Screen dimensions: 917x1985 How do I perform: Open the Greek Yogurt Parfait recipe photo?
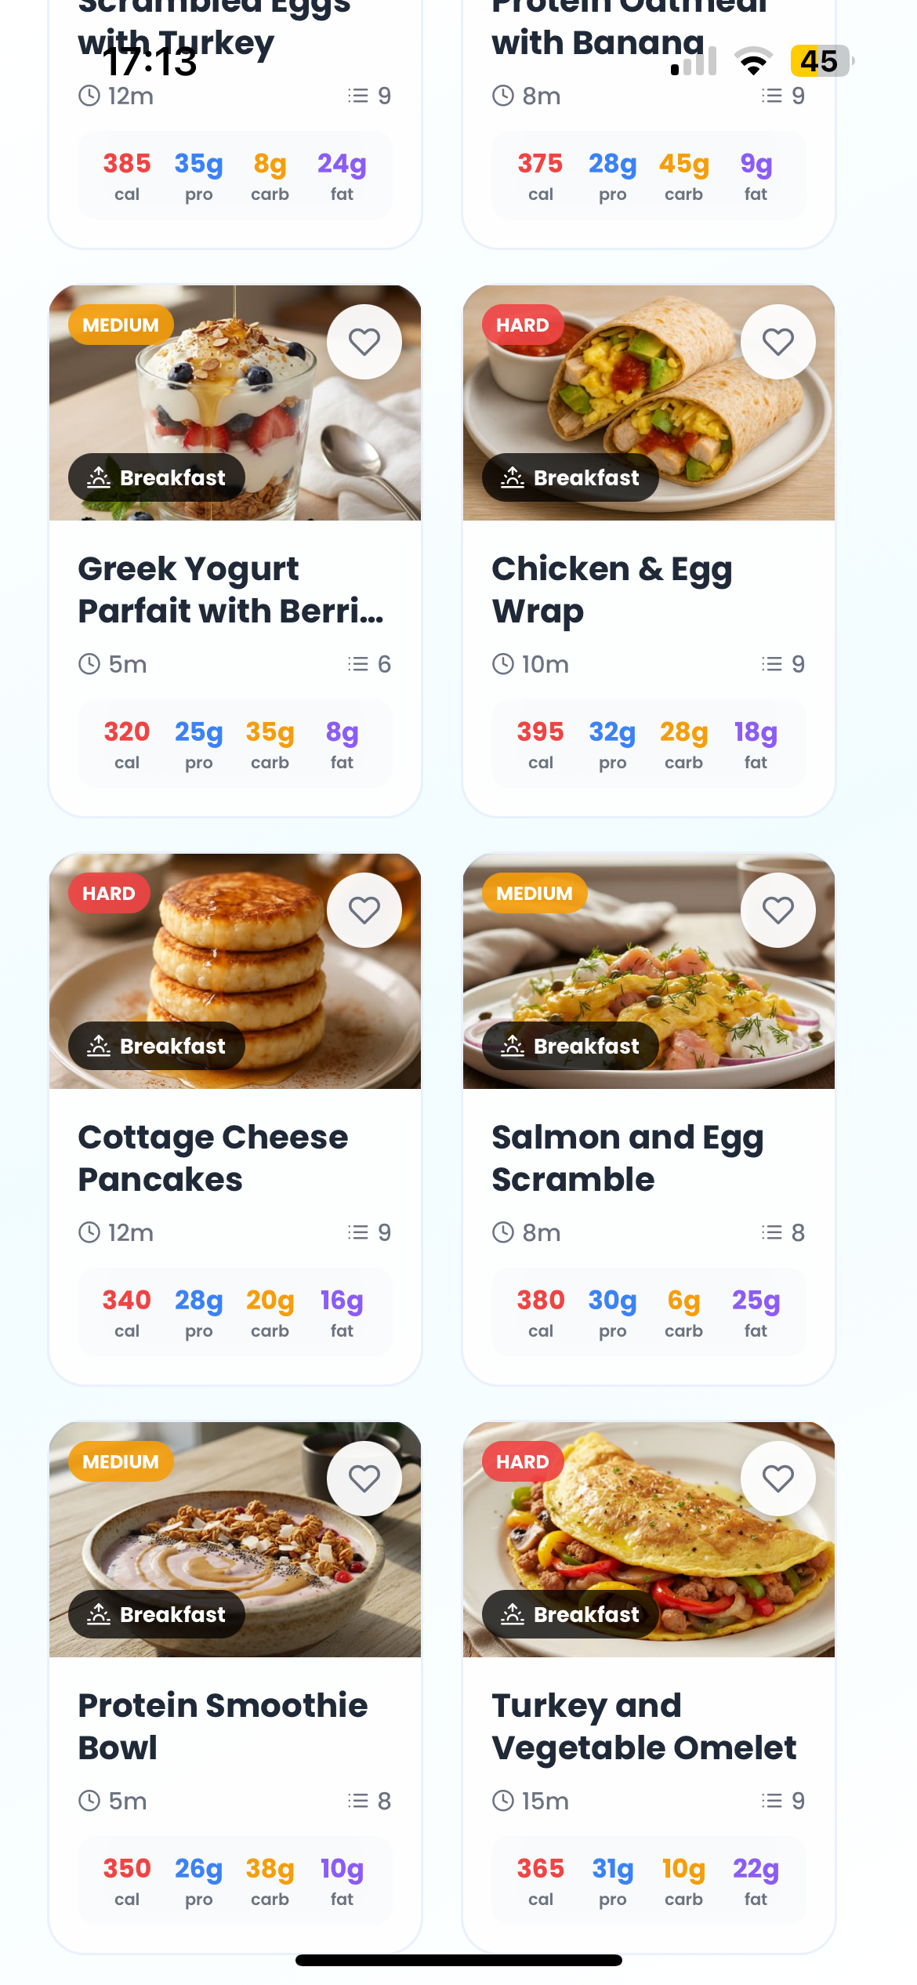235,400
